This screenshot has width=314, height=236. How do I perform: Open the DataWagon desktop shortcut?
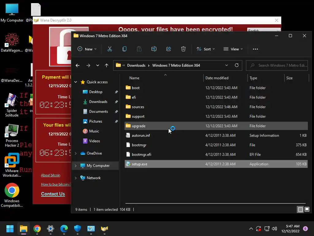coord(12,42)
